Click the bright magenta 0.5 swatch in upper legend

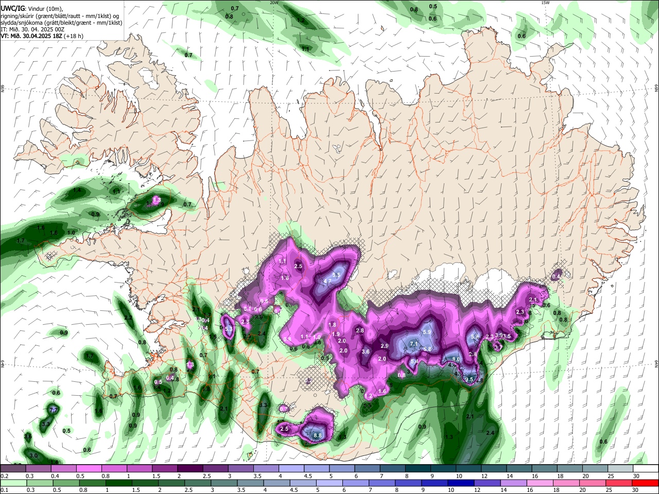89,469
